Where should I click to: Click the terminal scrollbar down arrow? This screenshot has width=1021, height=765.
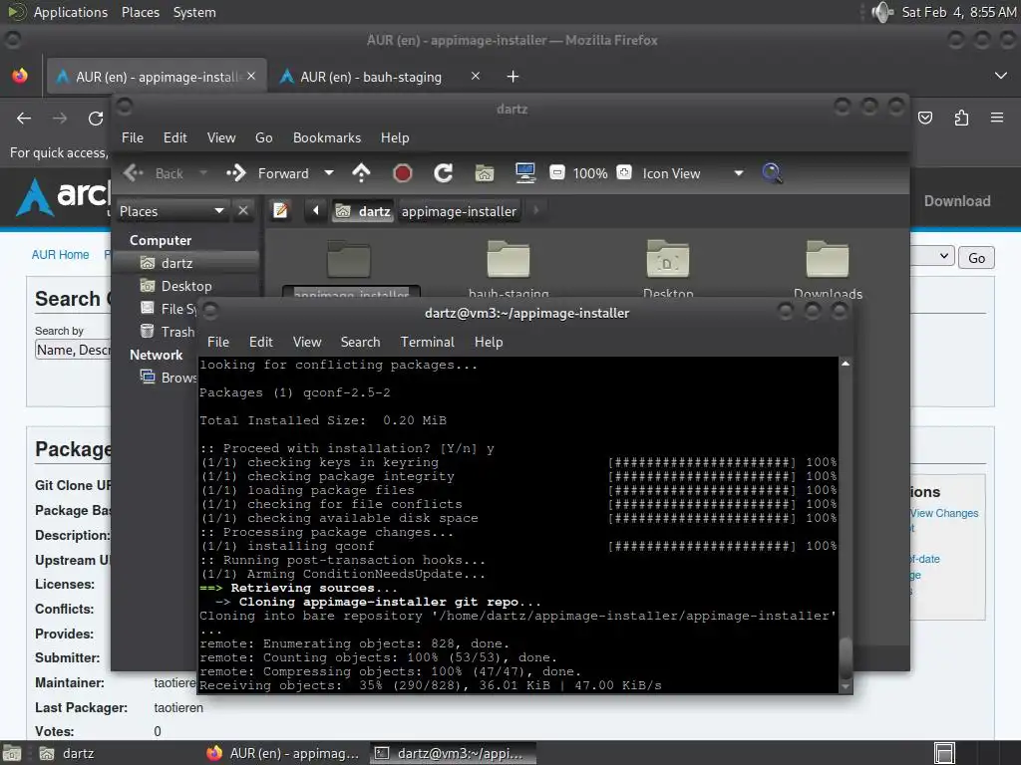click(x=846, y=686)
